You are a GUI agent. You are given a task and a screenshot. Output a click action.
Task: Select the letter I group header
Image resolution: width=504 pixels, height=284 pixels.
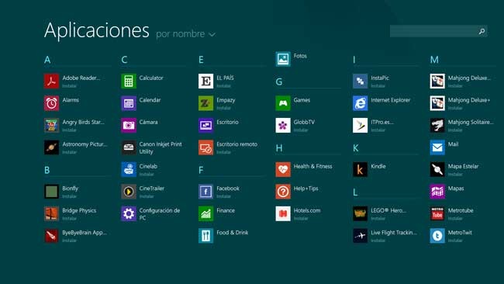point(354,60)
